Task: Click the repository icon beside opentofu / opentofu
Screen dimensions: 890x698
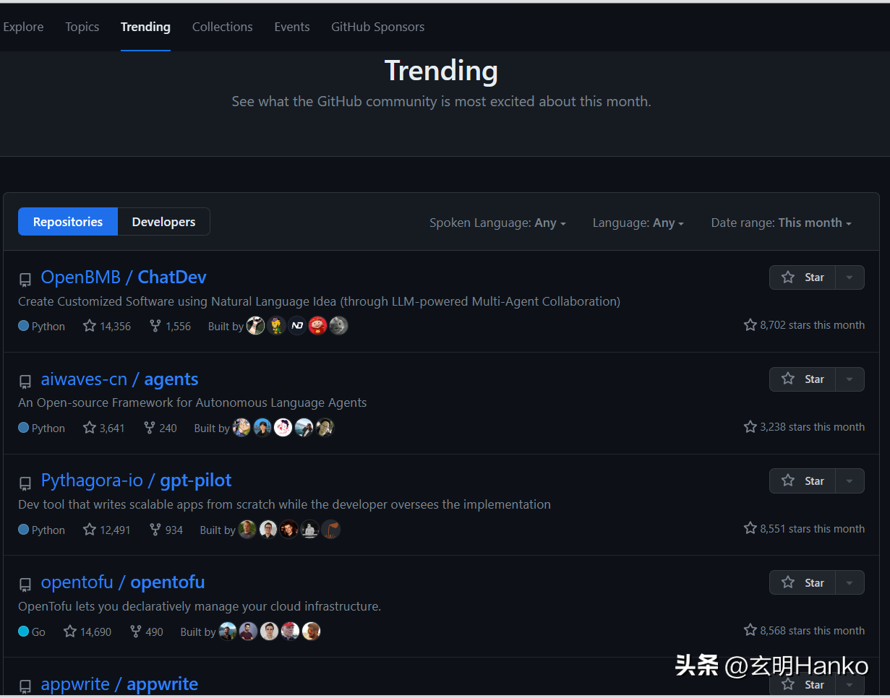Action: (x=25, y=585)
